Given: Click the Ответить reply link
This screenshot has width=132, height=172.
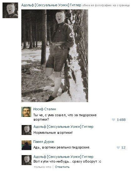Looking at the screenshot, I should (x=62, y=167).
